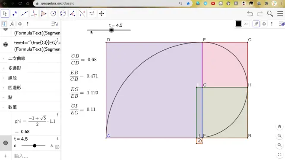Expand the 二次曲線 category
285x160 pixels.
3,58
